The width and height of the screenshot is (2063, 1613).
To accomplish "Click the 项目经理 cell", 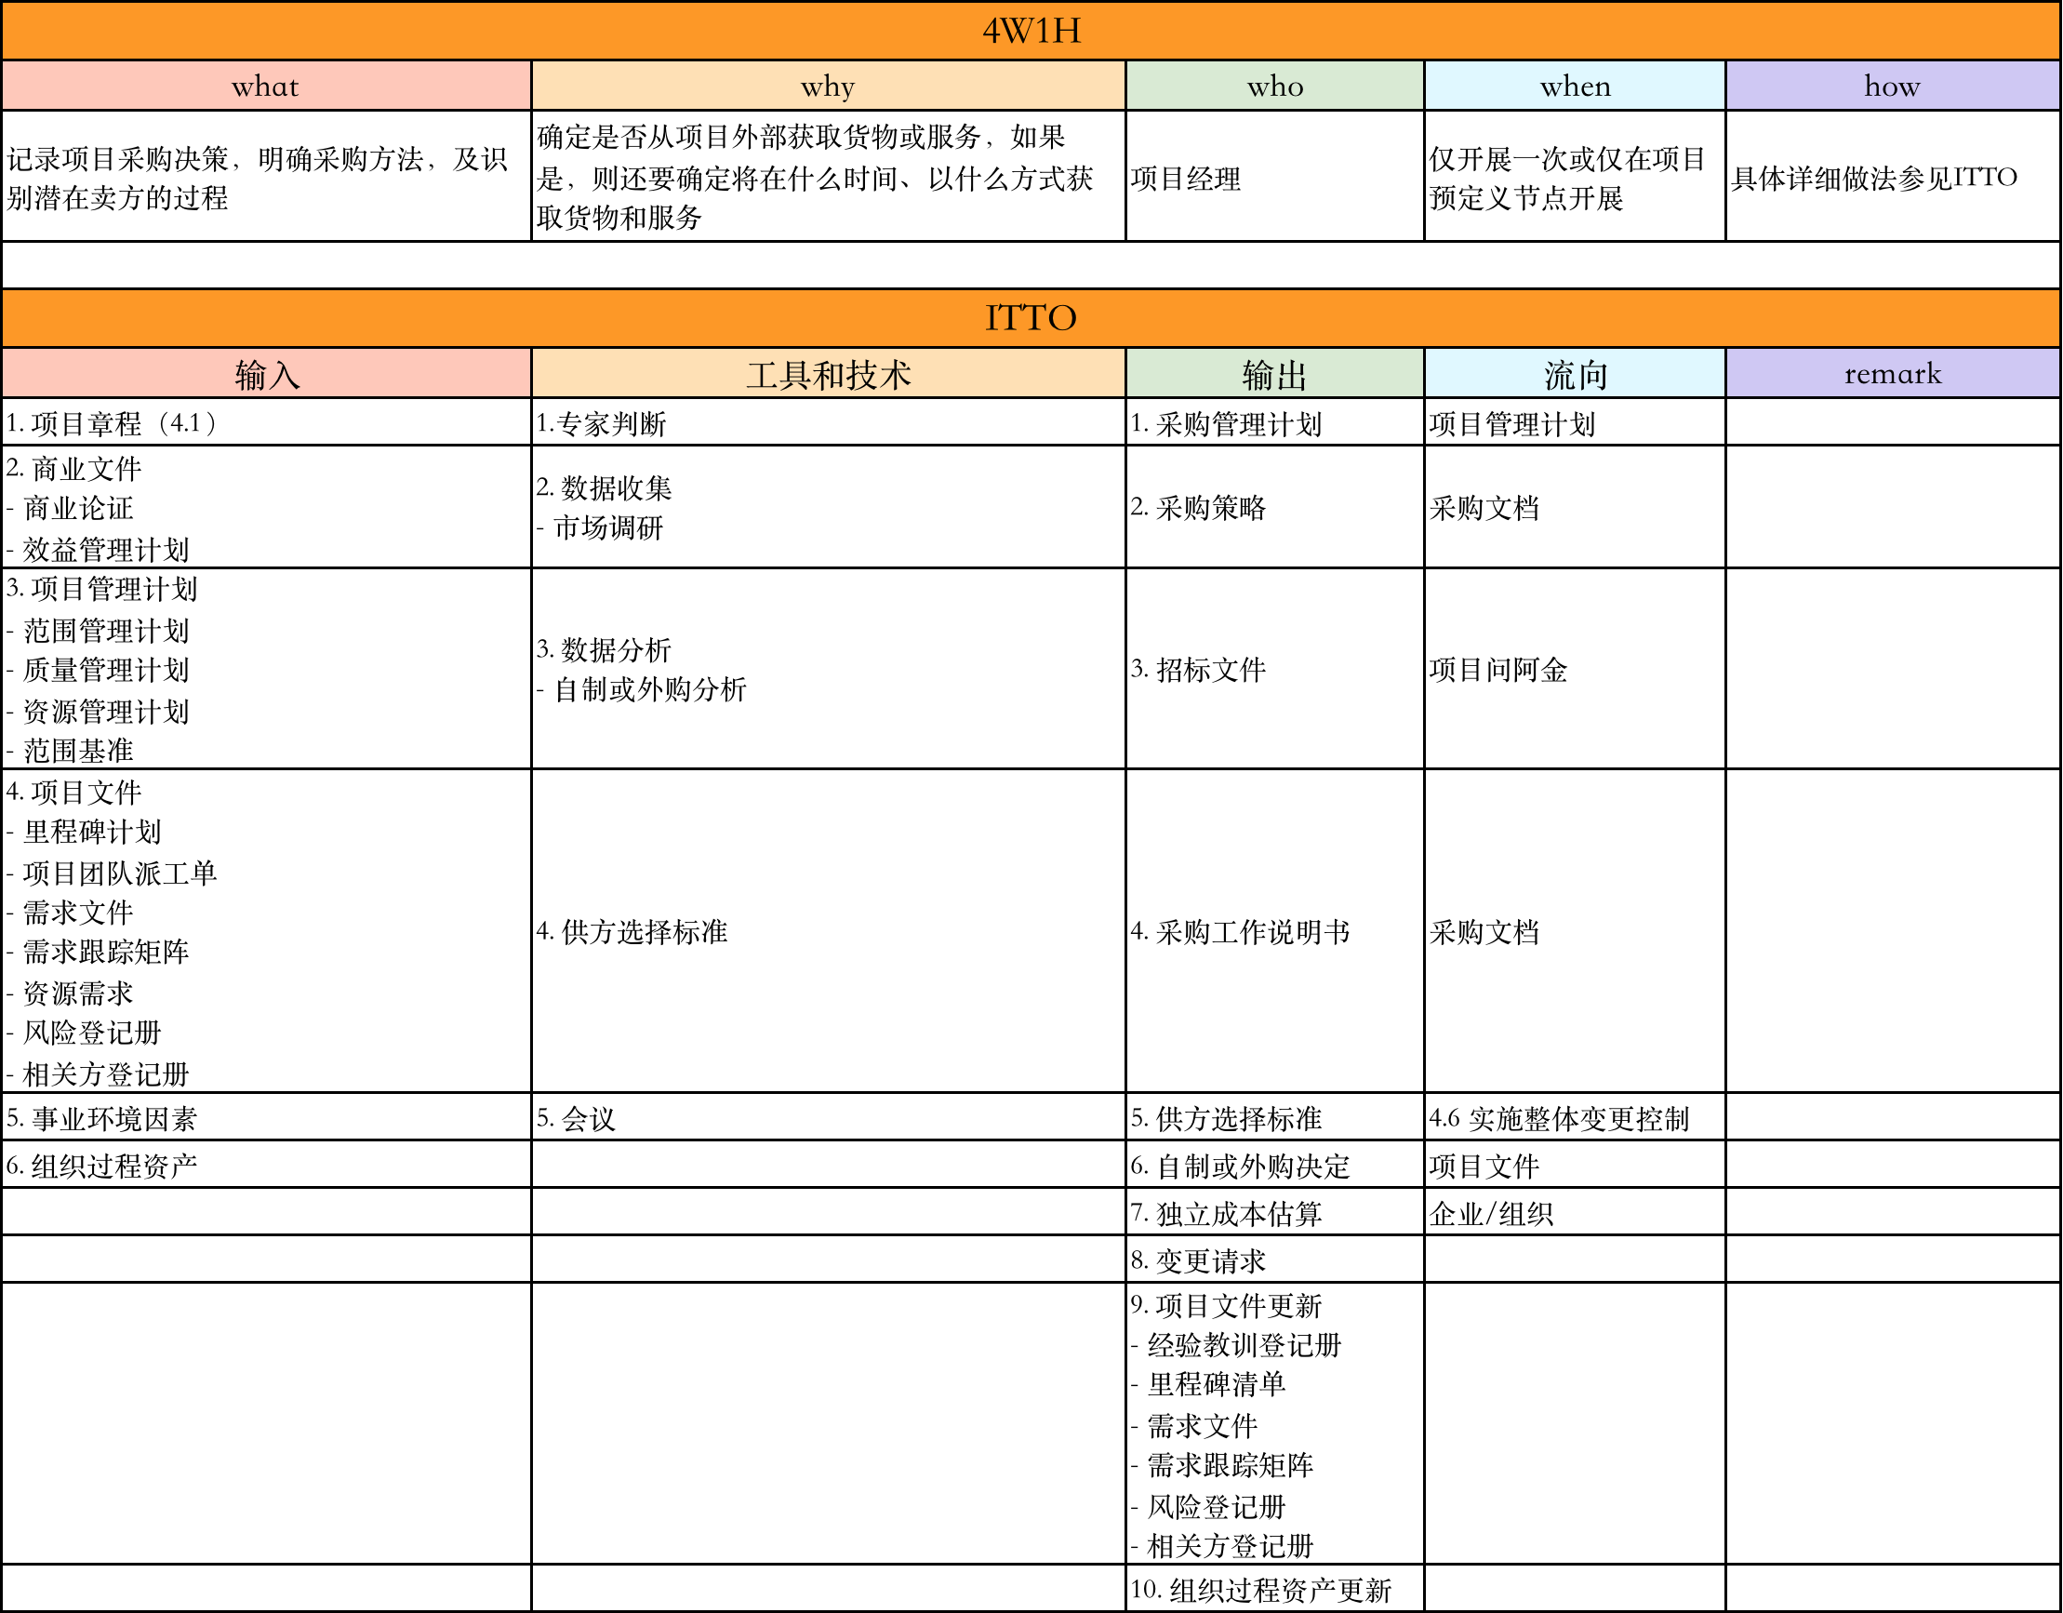I will tap(1275, 177).
